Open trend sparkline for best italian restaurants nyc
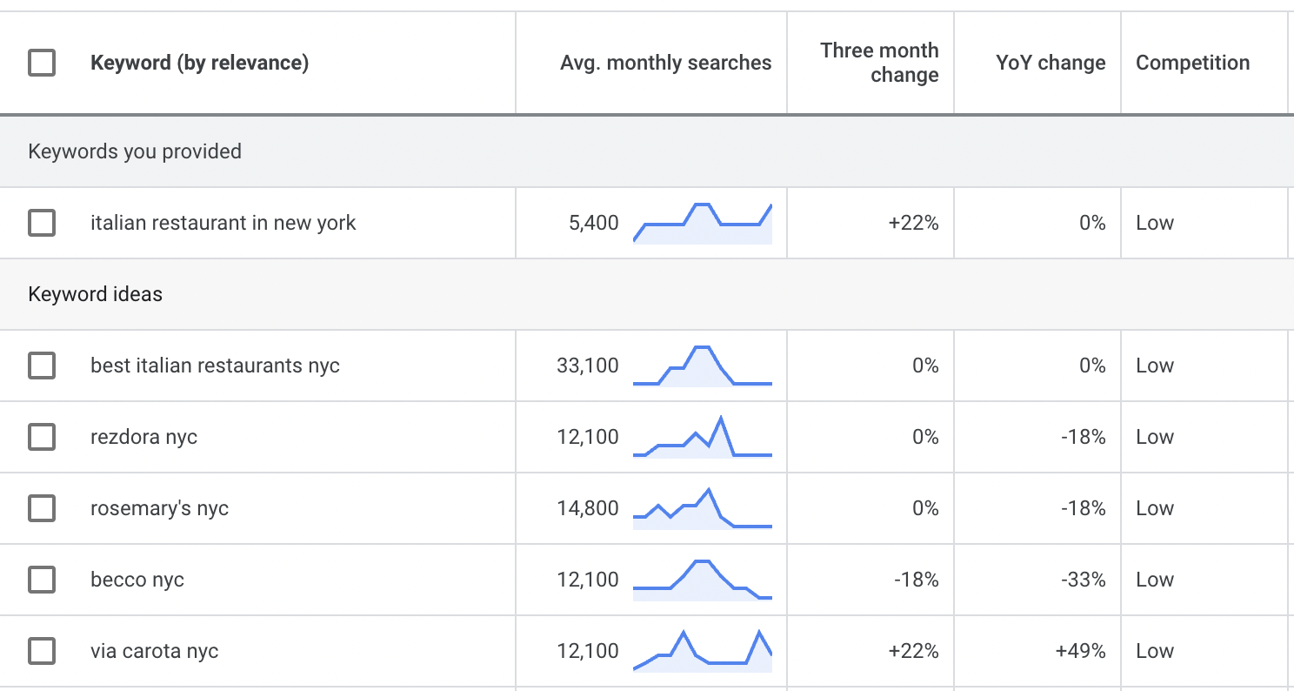This screenshot has height=691, width=1294. pyautogui.click(x=703, y=366)
